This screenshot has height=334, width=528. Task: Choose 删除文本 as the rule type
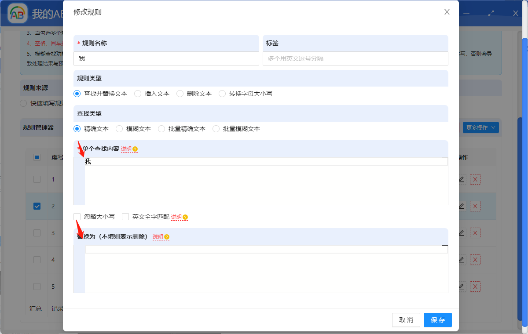(180, 93)
